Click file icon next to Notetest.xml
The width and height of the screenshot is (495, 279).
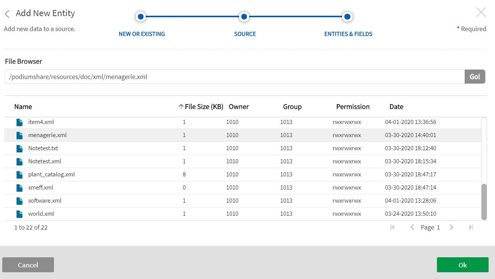19,161
